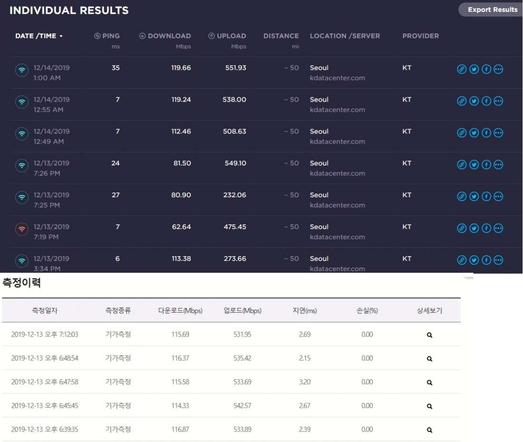Copy link icon for 12/13/2019 7:25 PM result
523x442 pixels.
click(462, 197)
